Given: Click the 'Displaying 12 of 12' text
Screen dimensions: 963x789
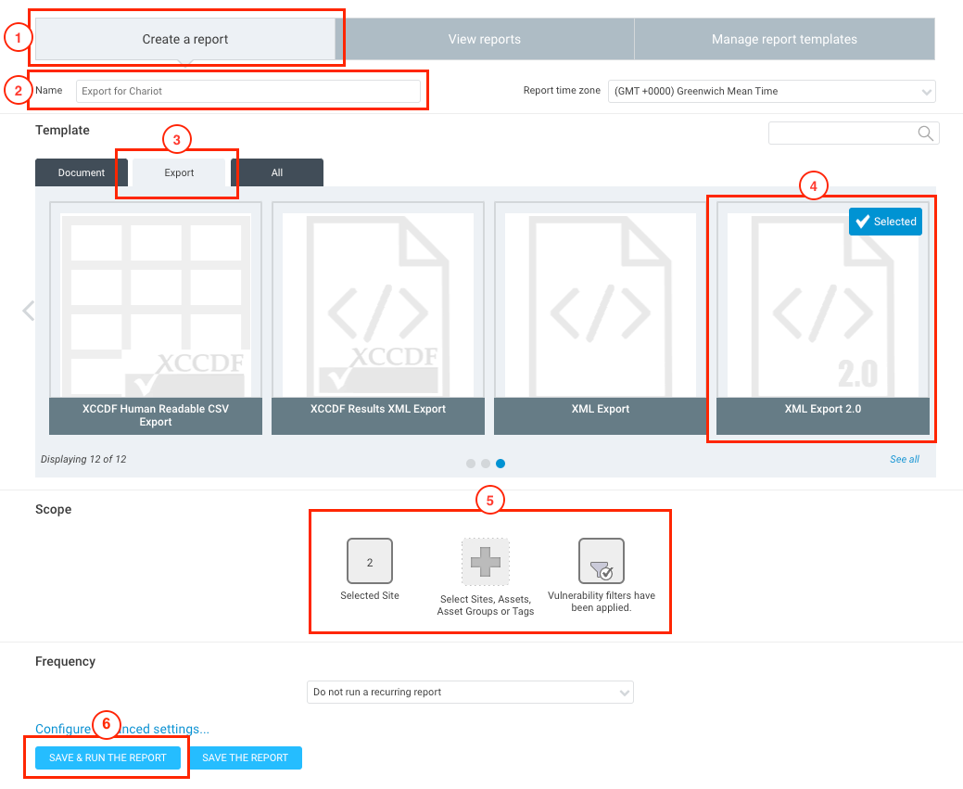Looking at the screenshot, I should point(83,459).
